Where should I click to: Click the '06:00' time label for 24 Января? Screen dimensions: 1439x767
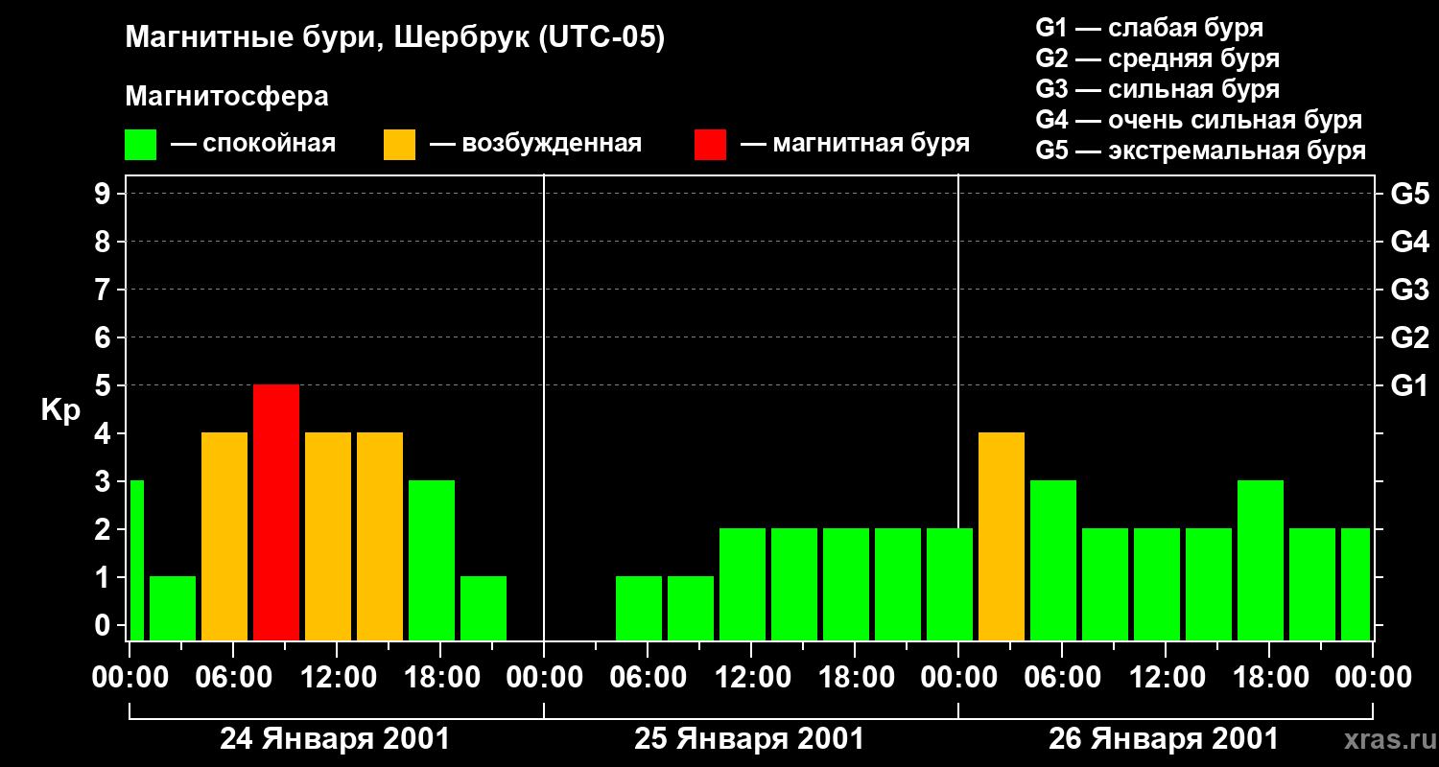pos(233,677)
